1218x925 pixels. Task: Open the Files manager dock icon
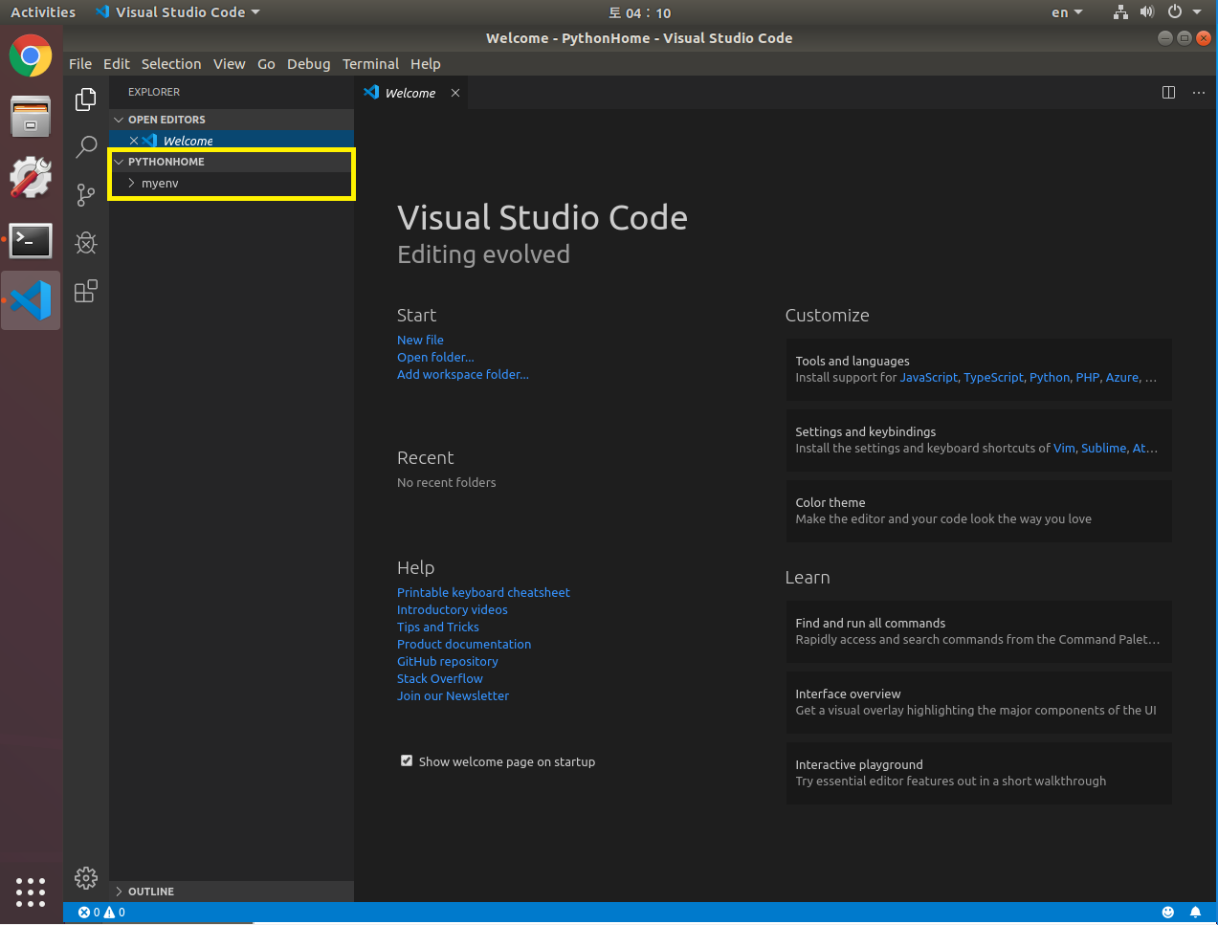(31, 117)
